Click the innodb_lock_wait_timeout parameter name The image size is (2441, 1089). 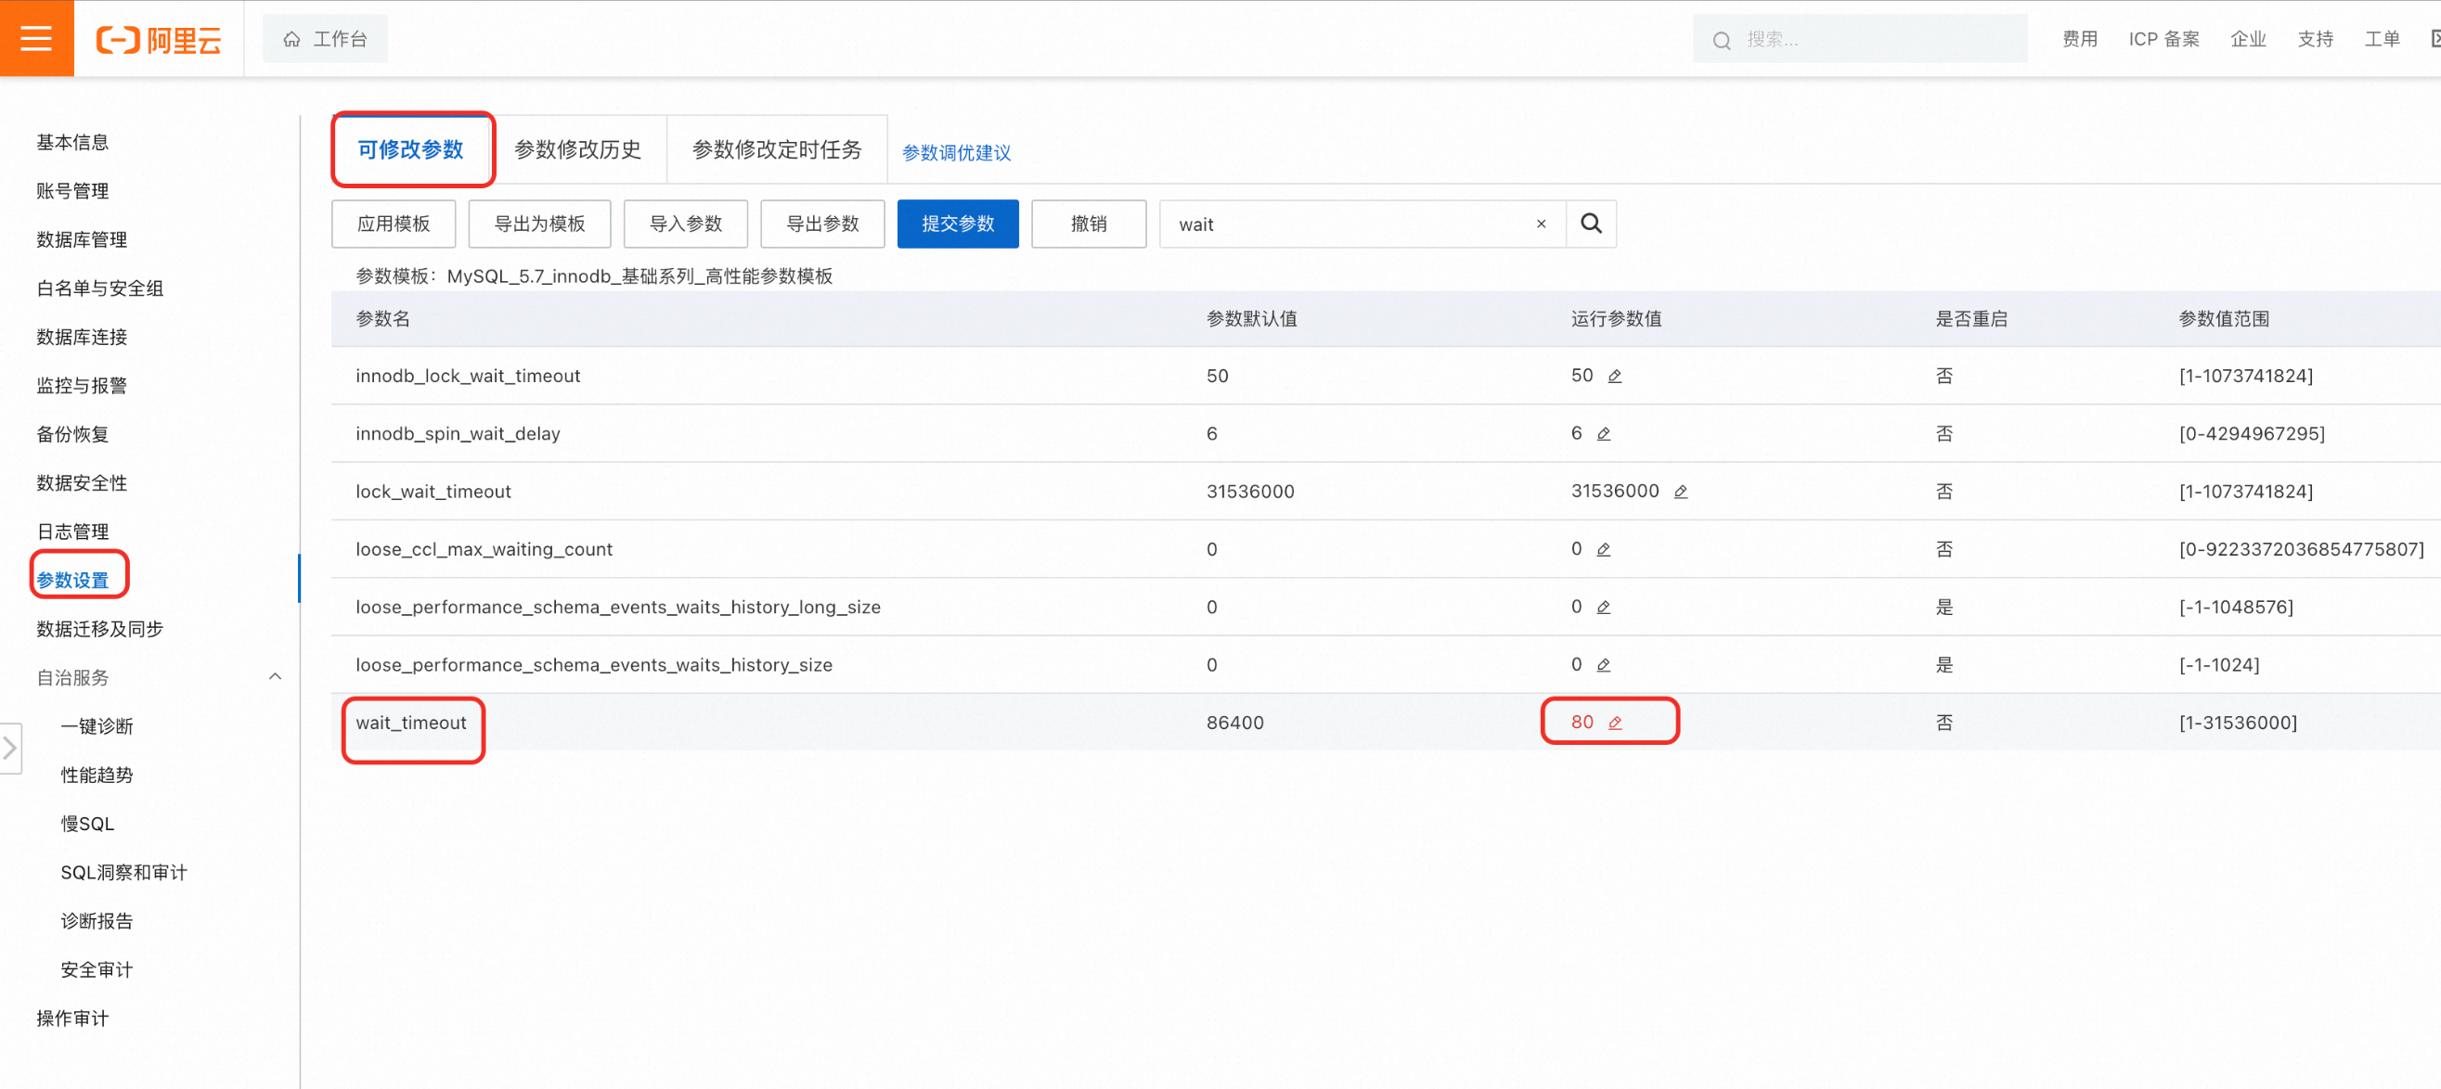pos(468,376)
